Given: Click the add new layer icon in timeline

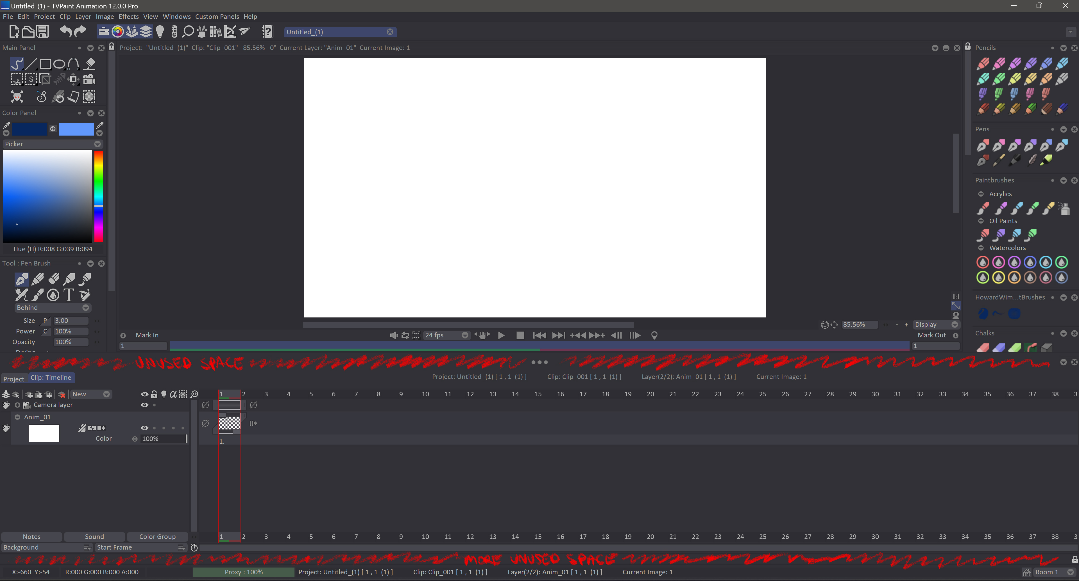Looking at the screenshot, I should [29, 394].
